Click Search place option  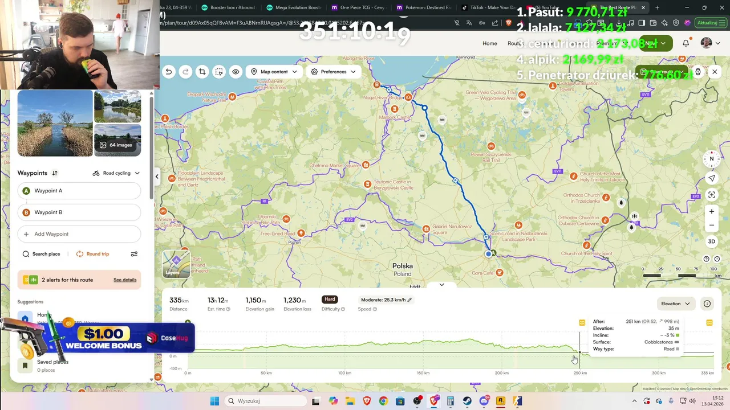point(41,254)
